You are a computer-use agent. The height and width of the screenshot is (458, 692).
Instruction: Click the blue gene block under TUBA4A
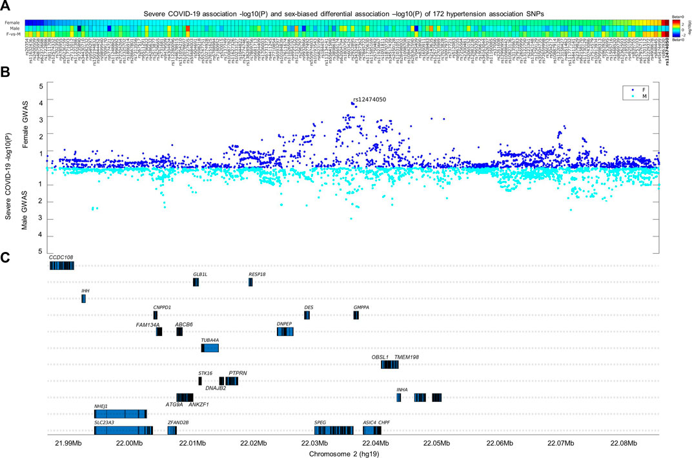[x=210, y=348]
